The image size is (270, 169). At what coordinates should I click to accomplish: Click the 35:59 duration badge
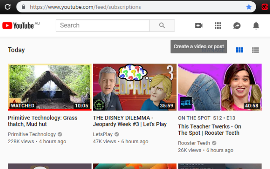pyautogui.click(x=166, y=106)
